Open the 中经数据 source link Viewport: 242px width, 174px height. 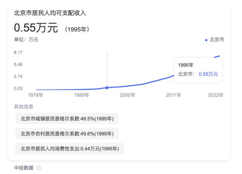click(x=24, y=168)
